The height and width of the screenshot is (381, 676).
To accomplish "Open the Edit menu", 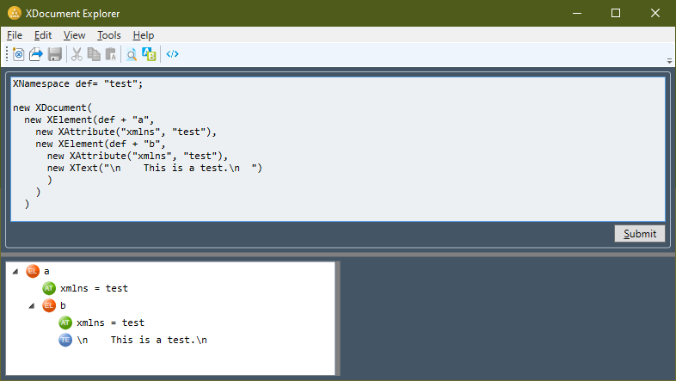I will pyautogui.click(x=43, y=35).
